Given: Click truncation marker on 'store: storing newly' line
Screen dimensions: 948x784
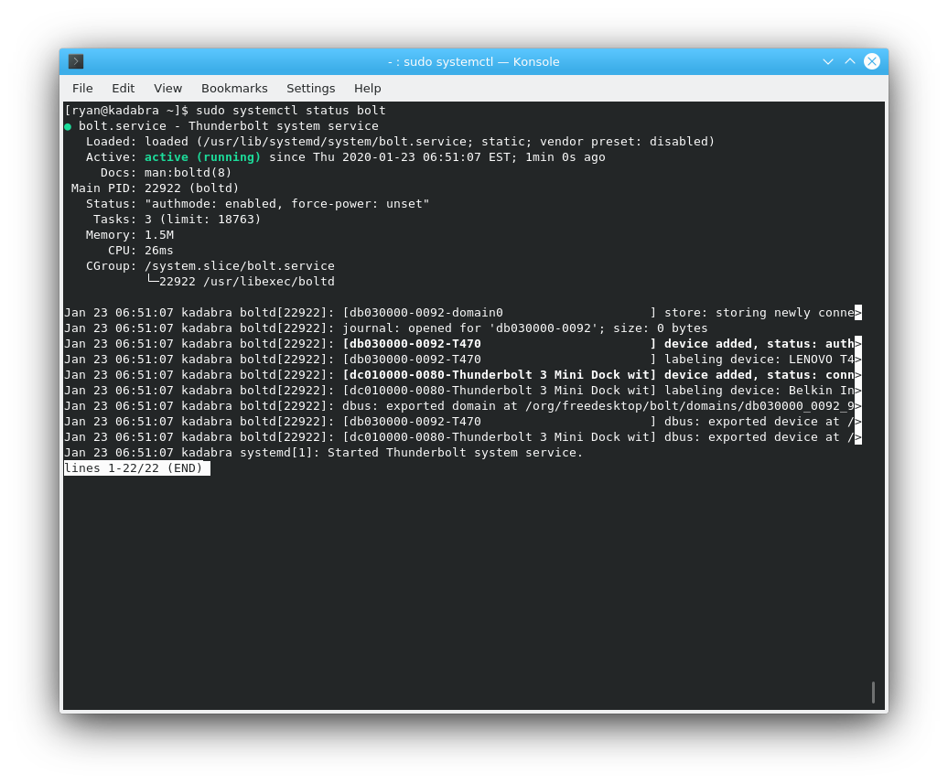Looking at the screenshot, I should tap(857, 313).
